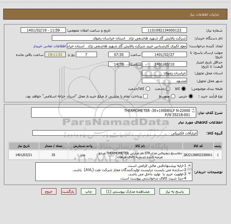Select the جزیی purchase type radio
The height and width of the screenshot is (224, 231).
(x=190, y=96)
